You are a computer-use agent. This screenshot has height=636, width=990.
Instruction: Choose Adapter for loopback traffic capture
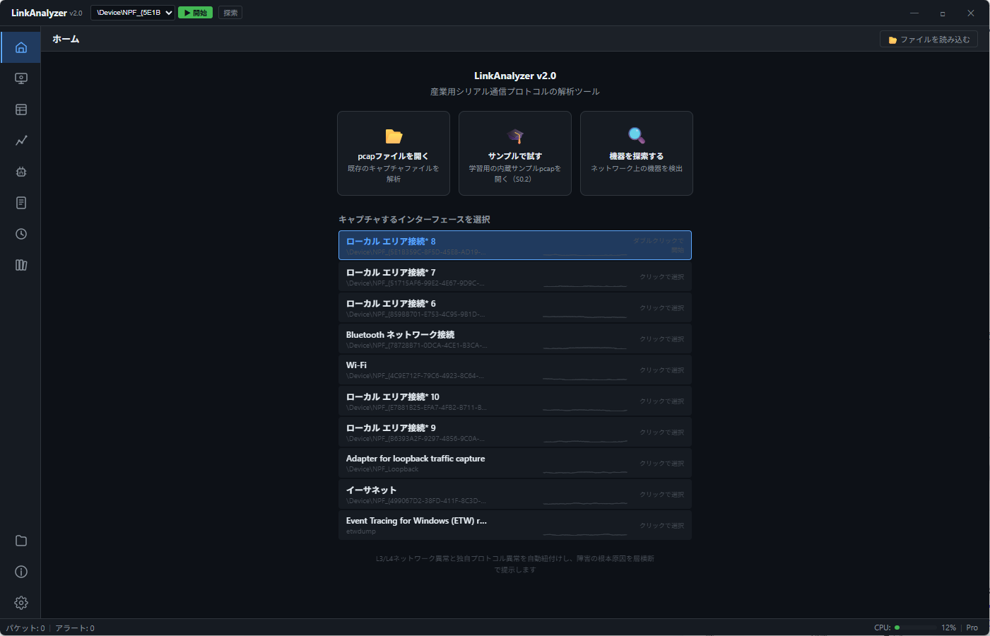515,463
